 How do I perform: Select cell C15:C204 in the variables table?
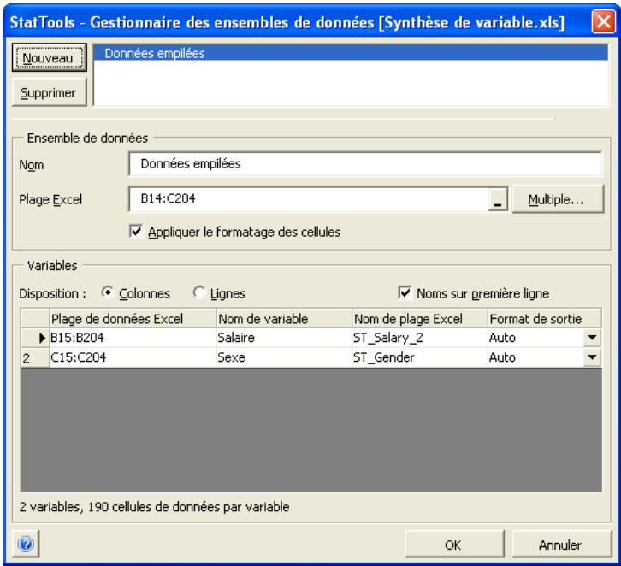pyautogui.click(x=133, y=357)
